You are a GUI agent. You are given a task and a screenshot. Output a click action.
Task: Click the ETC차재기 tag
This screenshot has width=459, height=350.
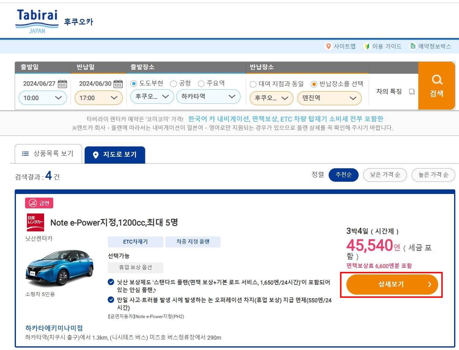[135, 242]
